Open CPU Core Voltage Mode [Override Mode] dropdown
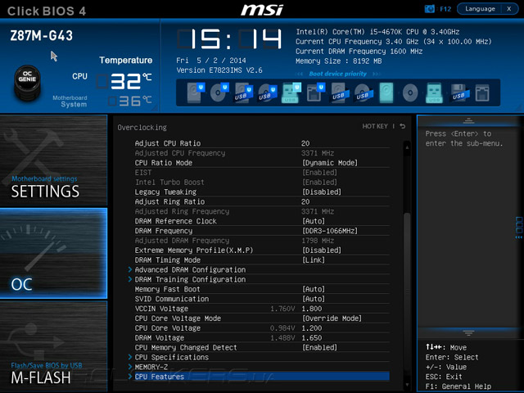 tap(332, 318)
